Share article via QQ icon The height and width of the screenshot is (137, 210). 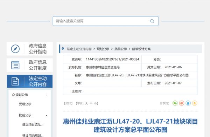(188, 103)
